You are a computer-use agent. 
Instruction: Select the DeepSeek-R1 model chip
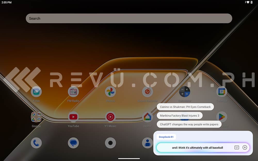(x=166, y=137)
